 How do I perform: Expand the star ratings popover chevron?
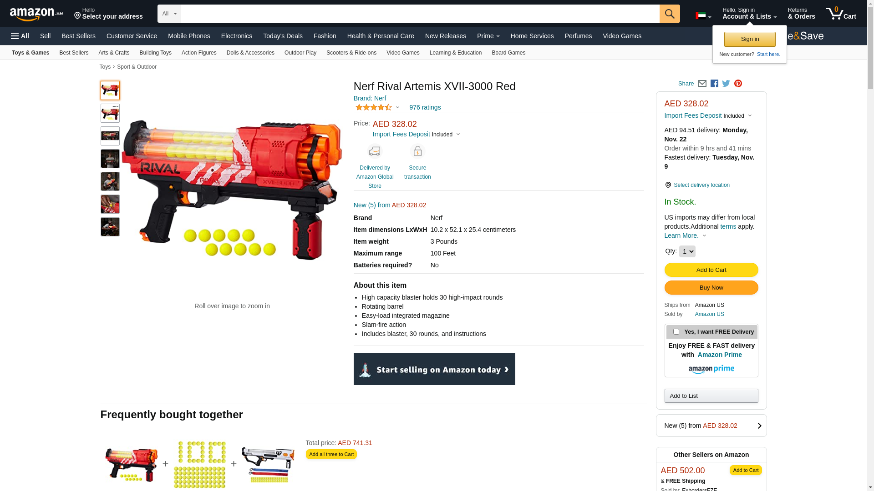[397, 108]
